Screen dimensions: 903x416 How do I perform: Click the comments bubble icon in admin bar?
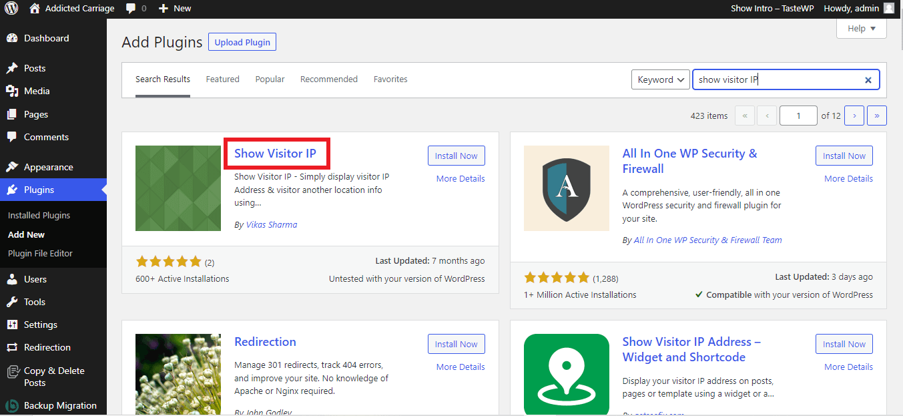[131, 9]
